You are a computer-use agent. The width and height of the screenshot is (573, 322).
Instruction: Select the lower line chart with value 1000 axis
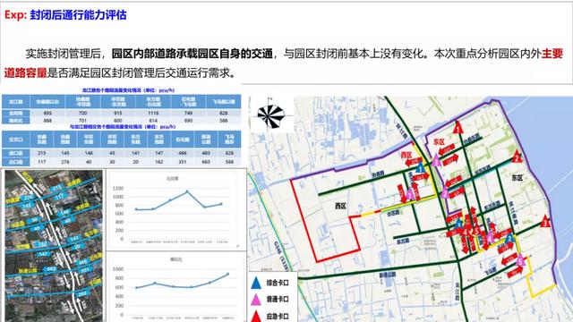point(176,287)
